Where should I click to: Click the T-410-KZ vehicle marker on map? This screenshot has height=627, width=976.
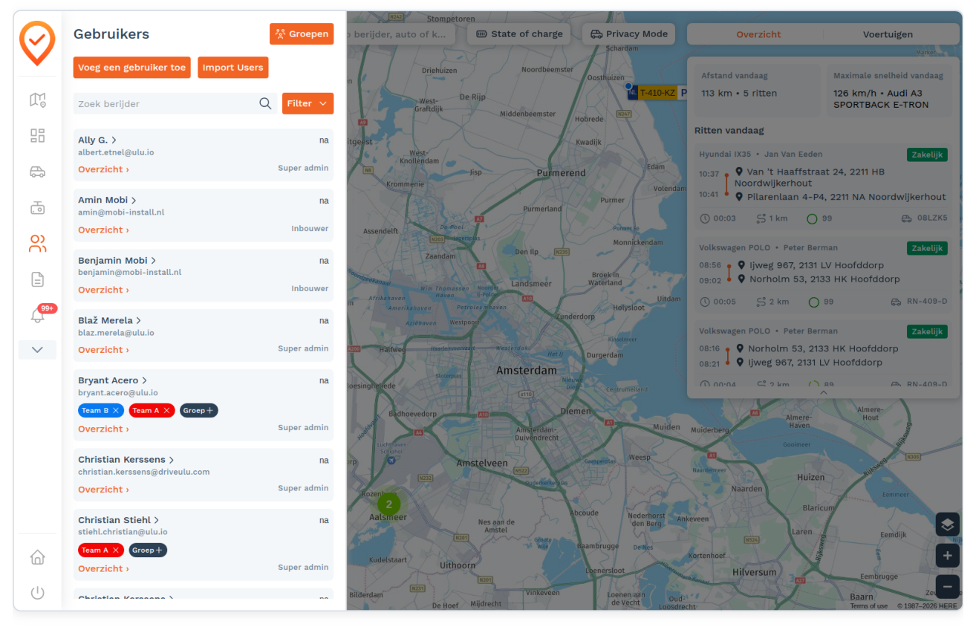pos(657,93)
